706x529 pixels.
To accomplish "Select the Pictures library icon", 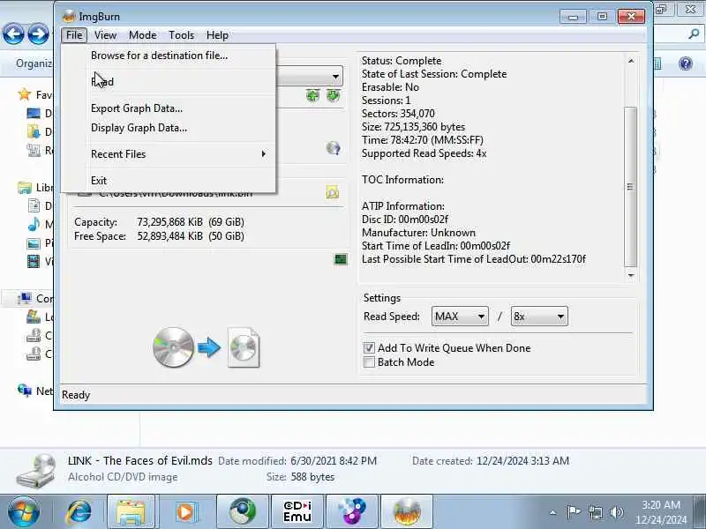I will tap(34, 243).
